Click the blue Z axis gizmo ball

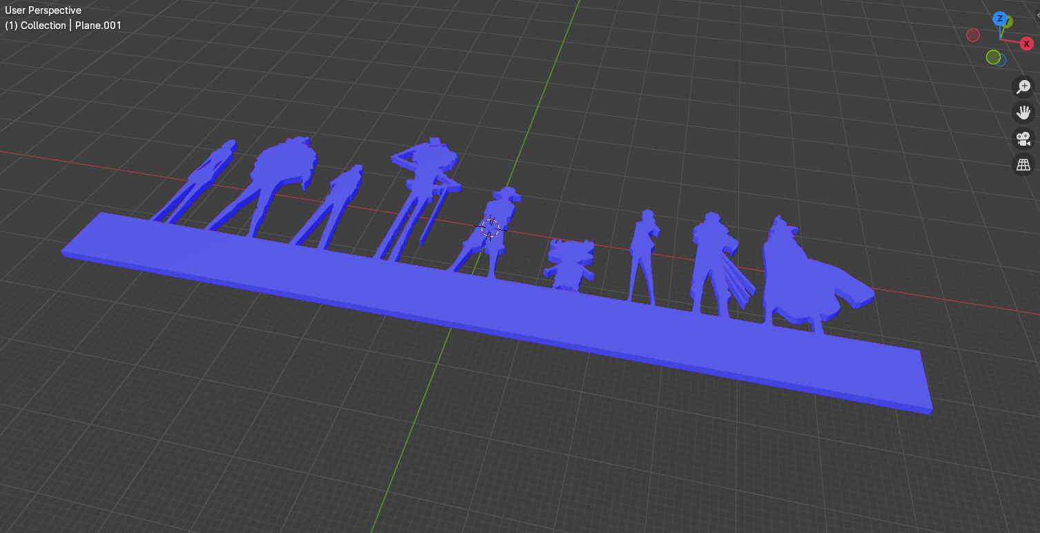[x=999, y=18]
